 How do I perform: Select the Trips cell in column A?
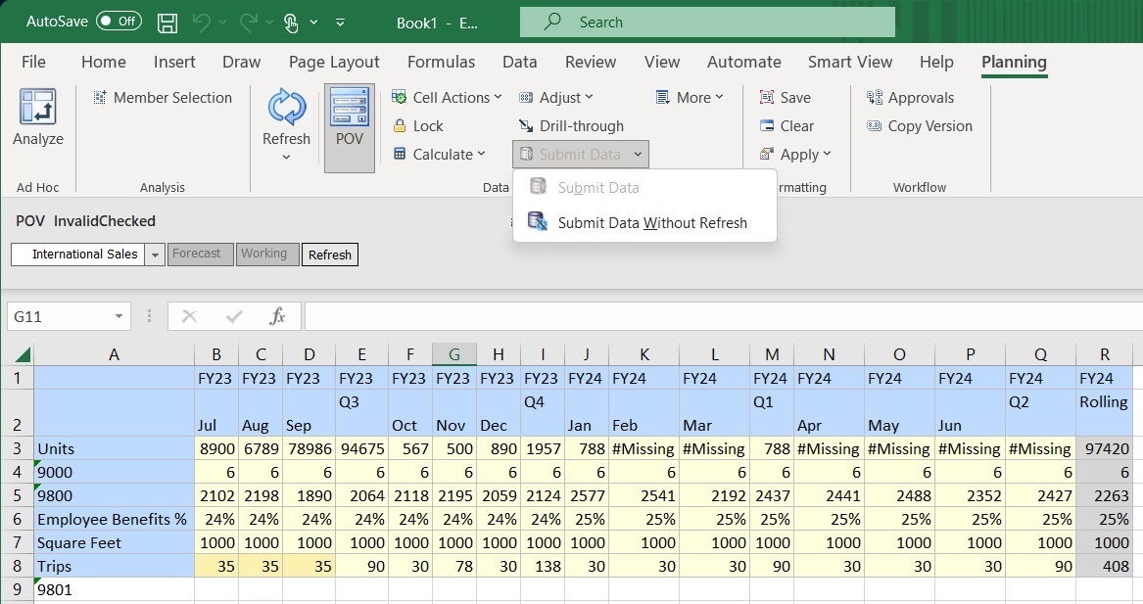click(x=114, y=567)
